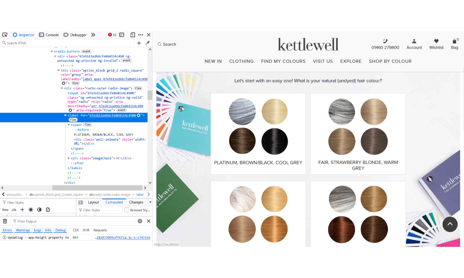Collapse the radio-button node arrow
Viewport: 464px width, 278px height.
(52, 51)
